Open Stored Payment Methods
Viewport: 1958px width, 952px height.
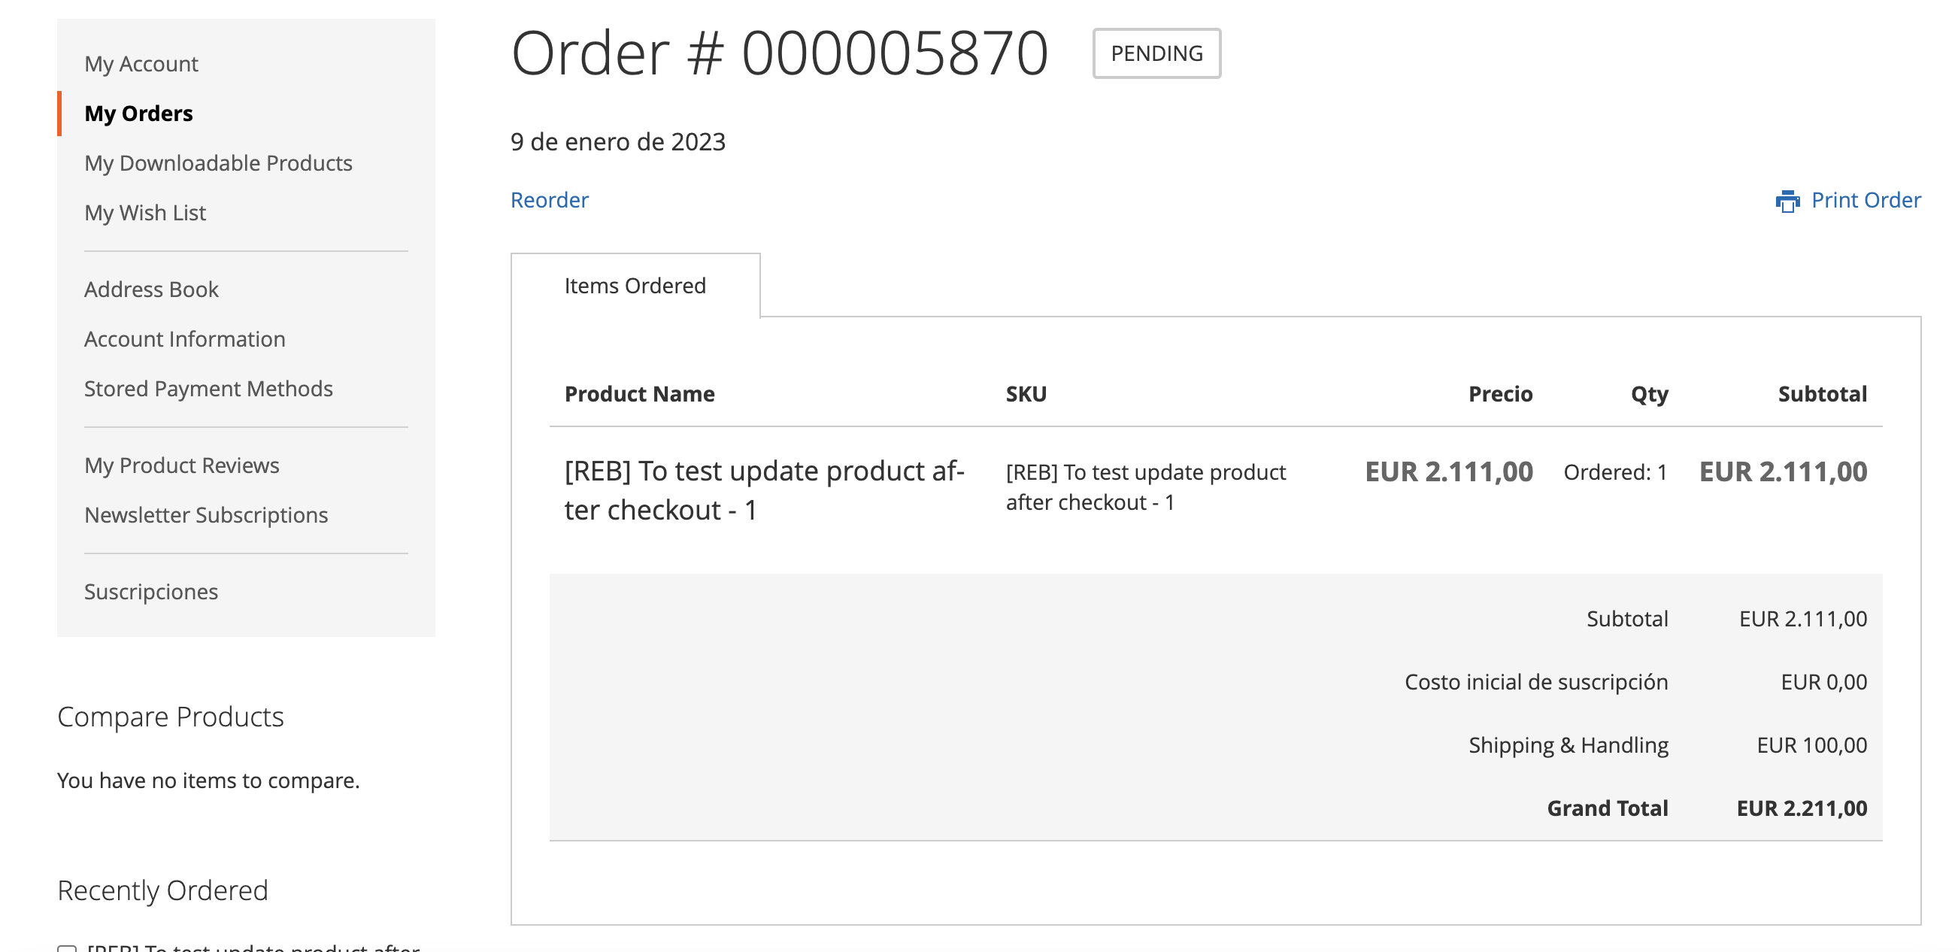[x=208, y=389]
